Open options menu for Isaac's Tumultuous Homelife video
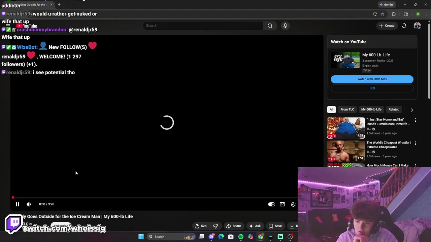Screen dimensions: 431x242 415,120
